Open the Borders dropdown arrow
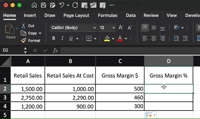 [x=95, y=38]
